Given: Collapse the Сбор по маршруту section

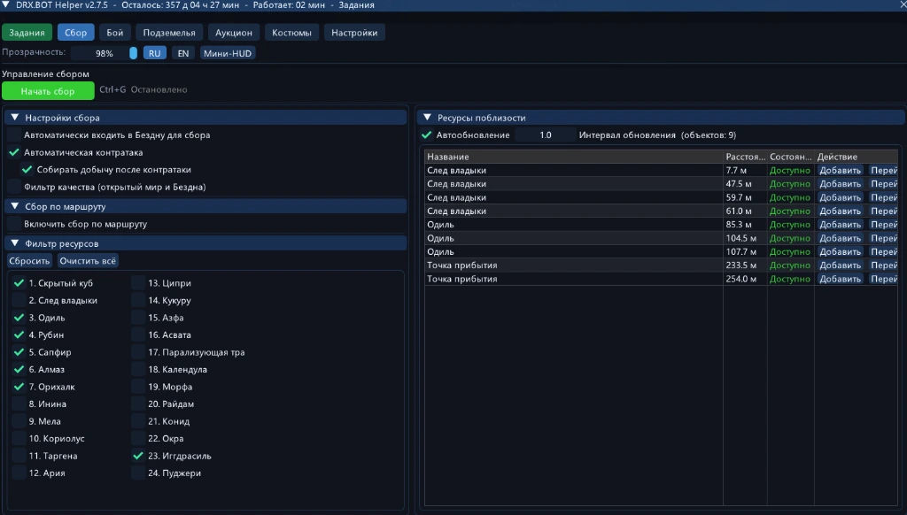Looking at the screenshot, I should 15,206.
